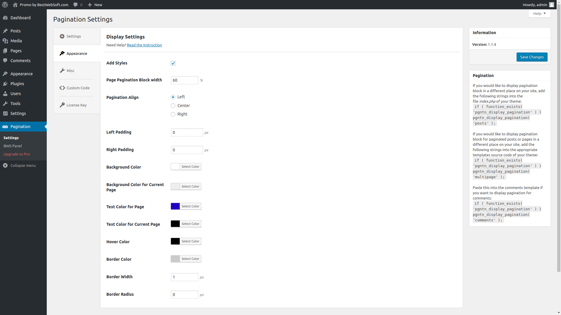Click the WordPress logo icon
The image size is (561, 315).
pyautogui.click(x=5, y=5)
